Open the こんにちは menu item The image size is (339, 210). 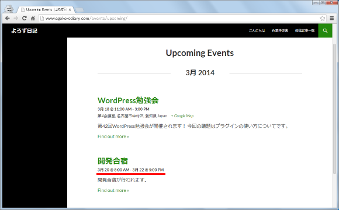tap(257, 31)
